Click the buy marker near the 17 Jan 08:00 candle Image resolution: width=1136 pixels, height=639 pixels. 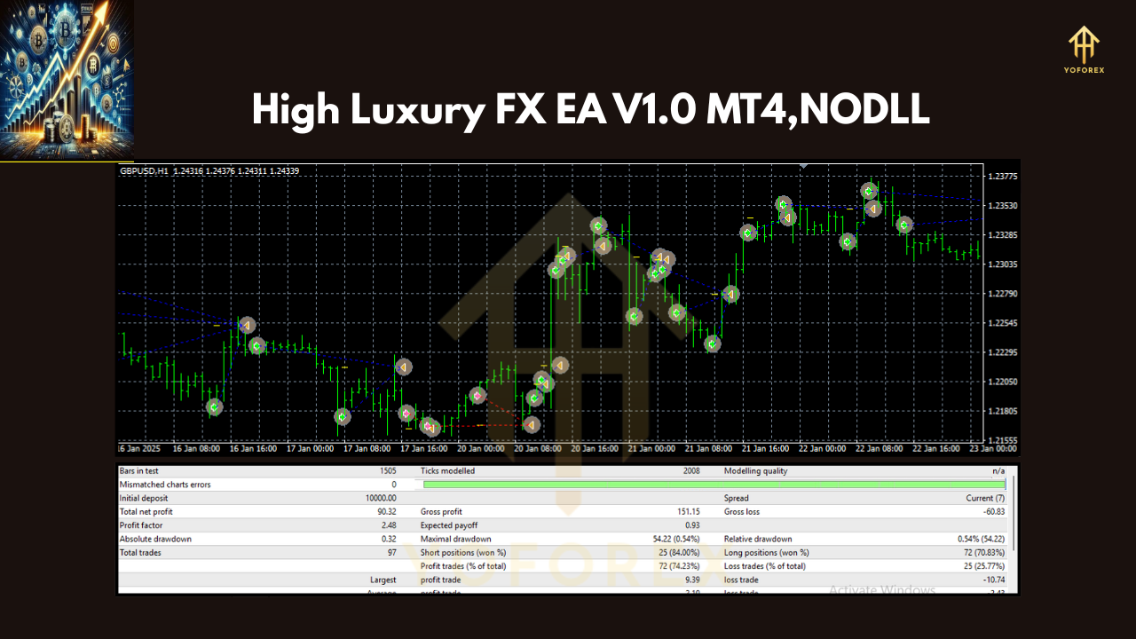(342, 416)
